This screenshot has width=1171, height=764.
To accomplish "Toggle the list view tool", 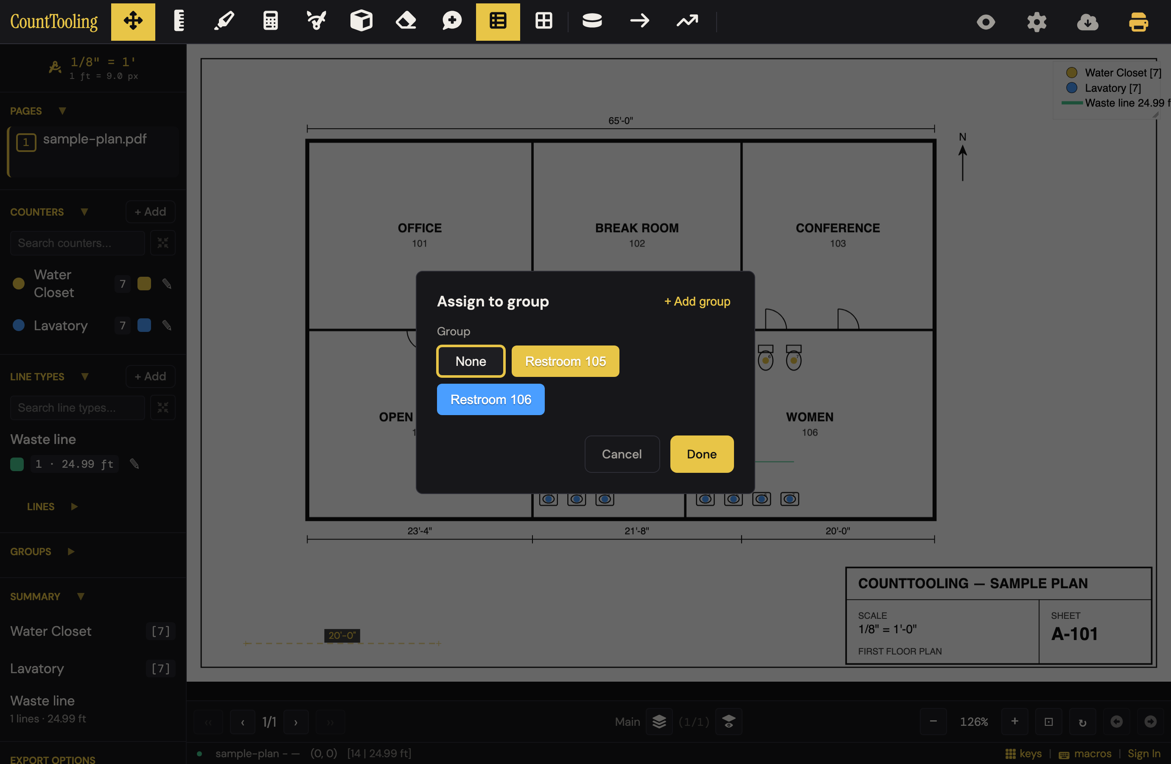I will coord(497,22).
